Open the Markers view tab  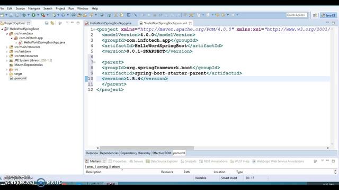[95, 161]
